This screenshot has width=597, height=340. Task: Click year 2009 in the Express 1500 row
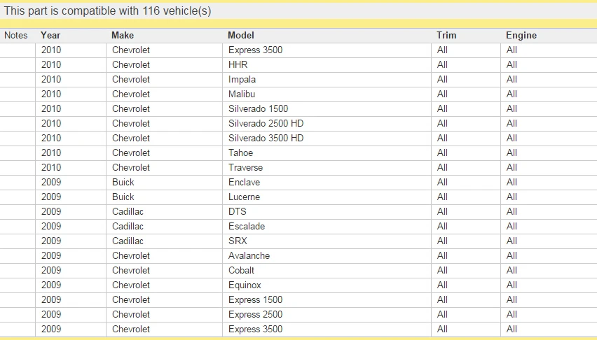[51, 299]
